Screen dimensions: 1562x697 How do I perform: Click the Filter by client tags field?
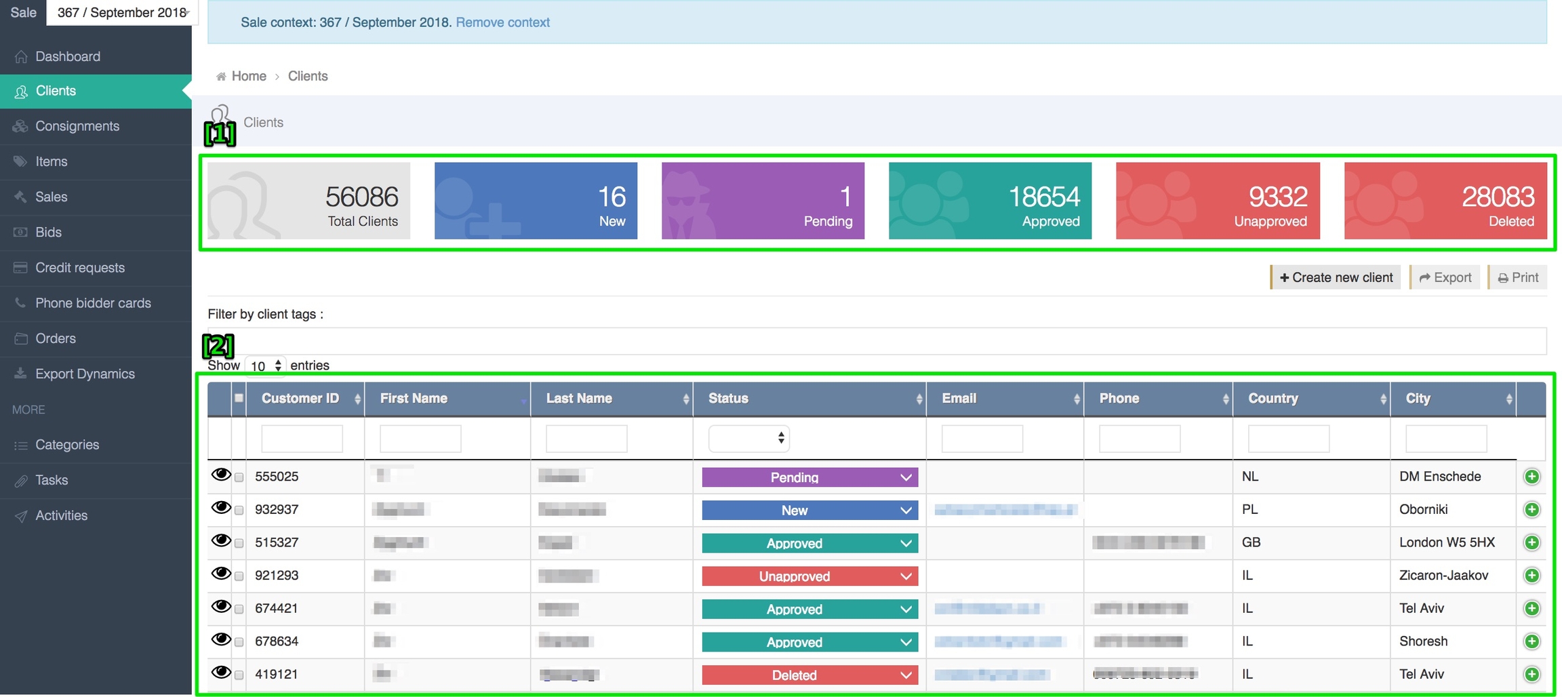click(876, 341)
